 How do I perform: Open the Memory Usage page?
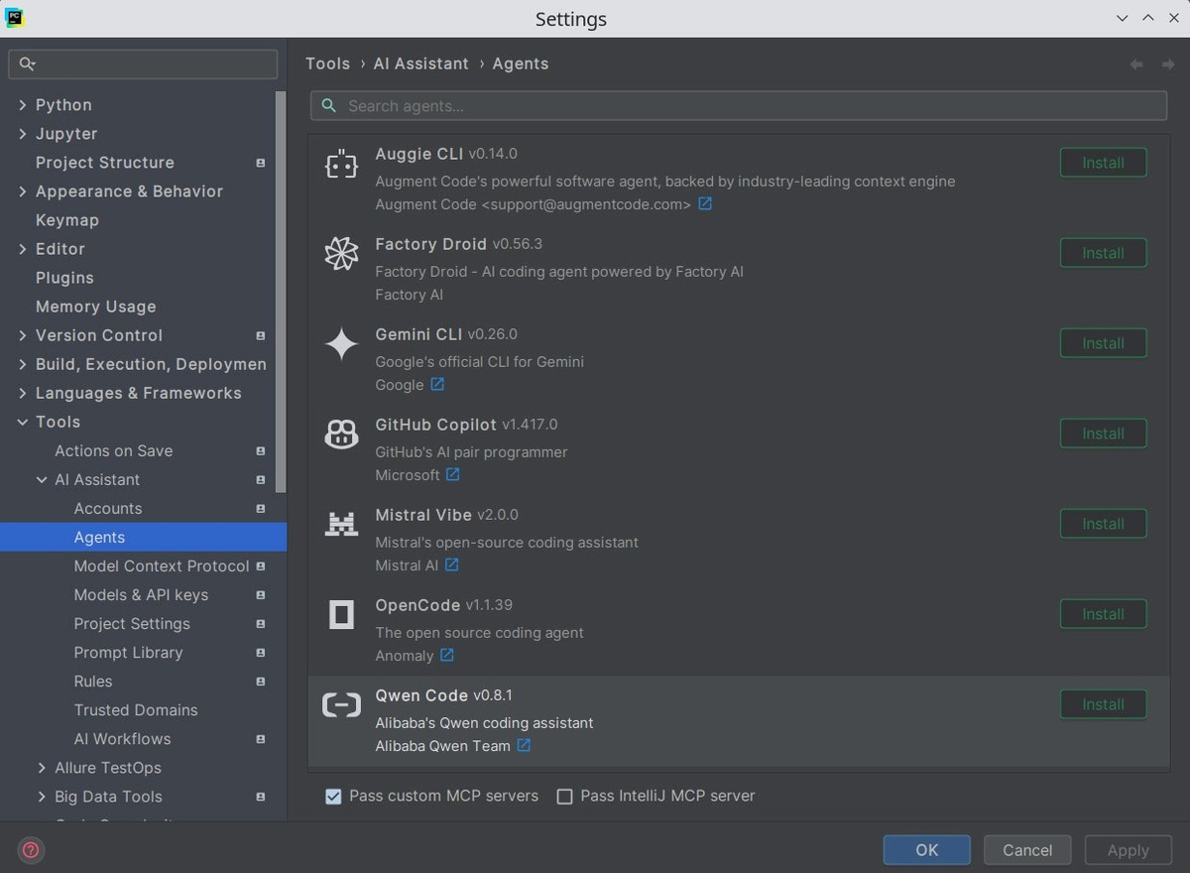click(x=95, y=307)
